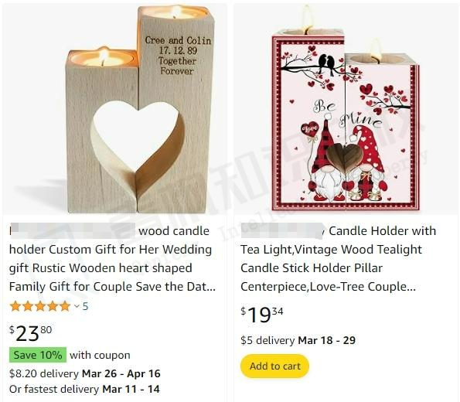Click the Add to cart button

click(275, 366)
